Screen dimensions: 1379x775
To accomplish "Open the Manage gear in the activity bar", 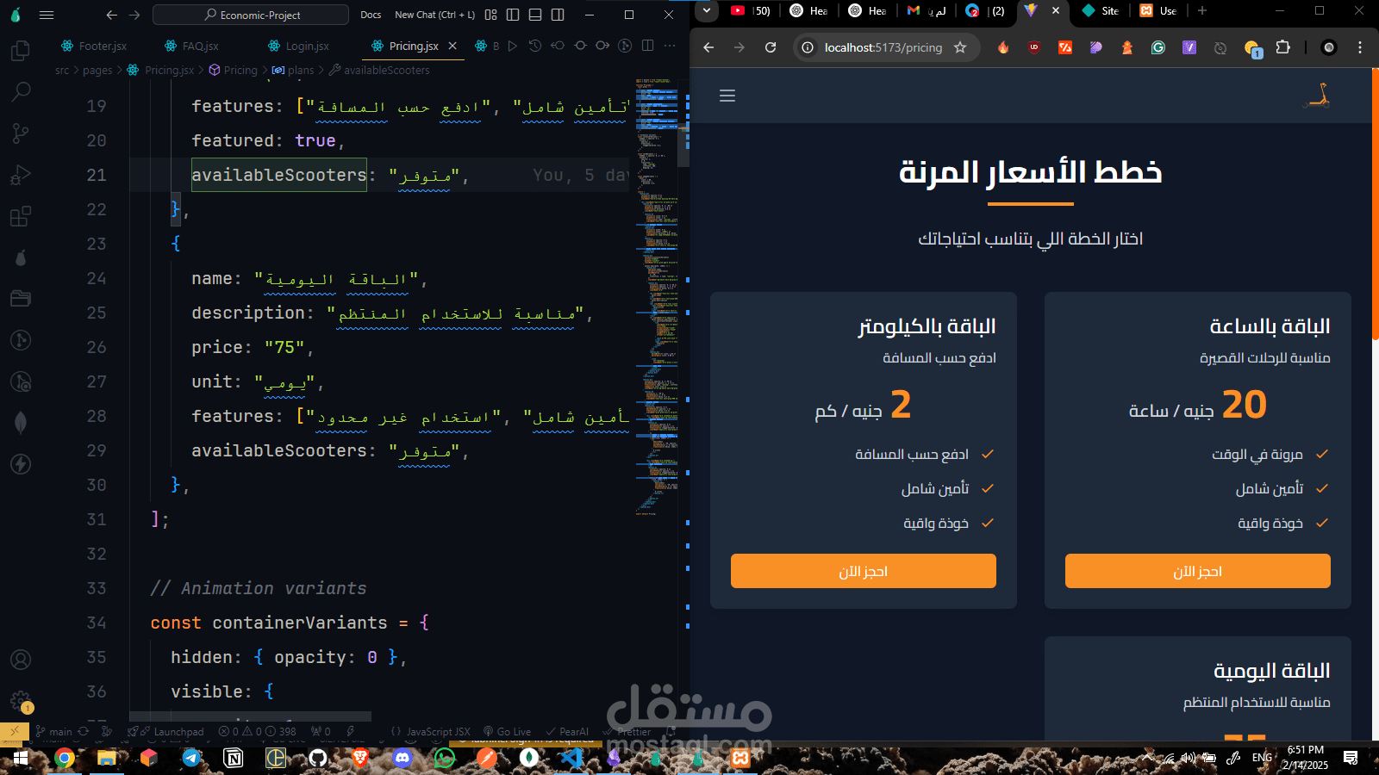I will [21, 701].
